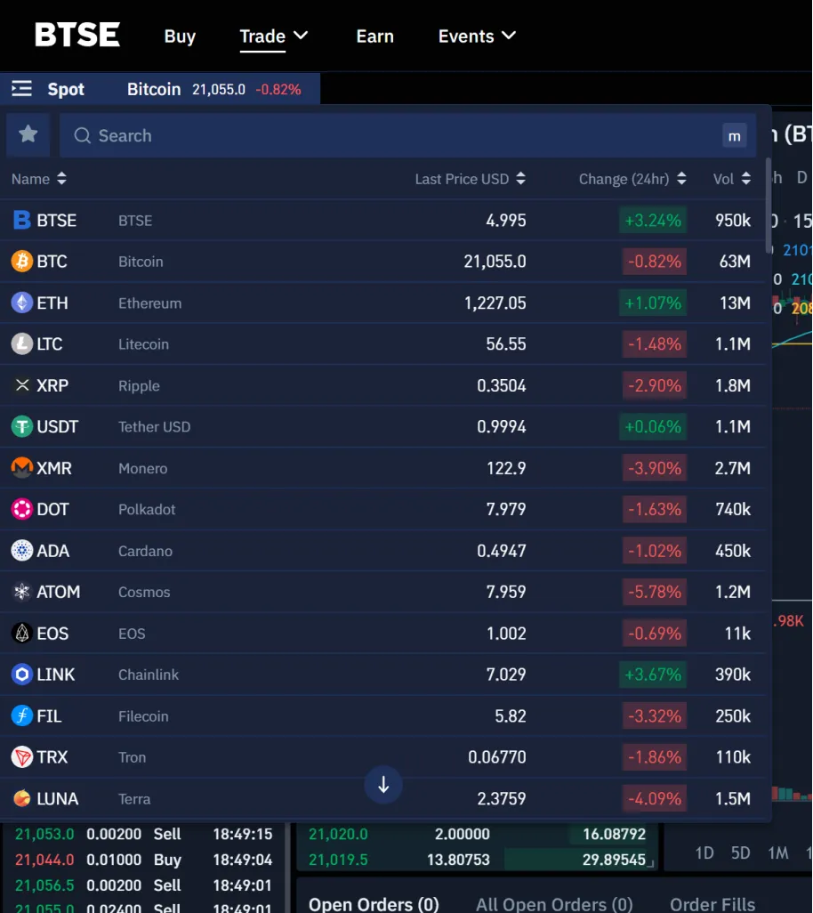813x913 pixels.
Task: Click the Ethereum diamond icon
Action: click(22, 303)
